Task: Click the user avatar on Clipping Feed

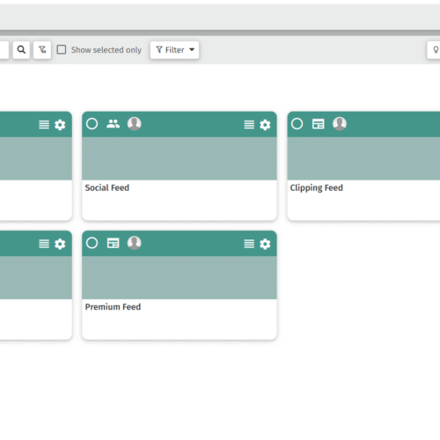Action: (340, 124)
